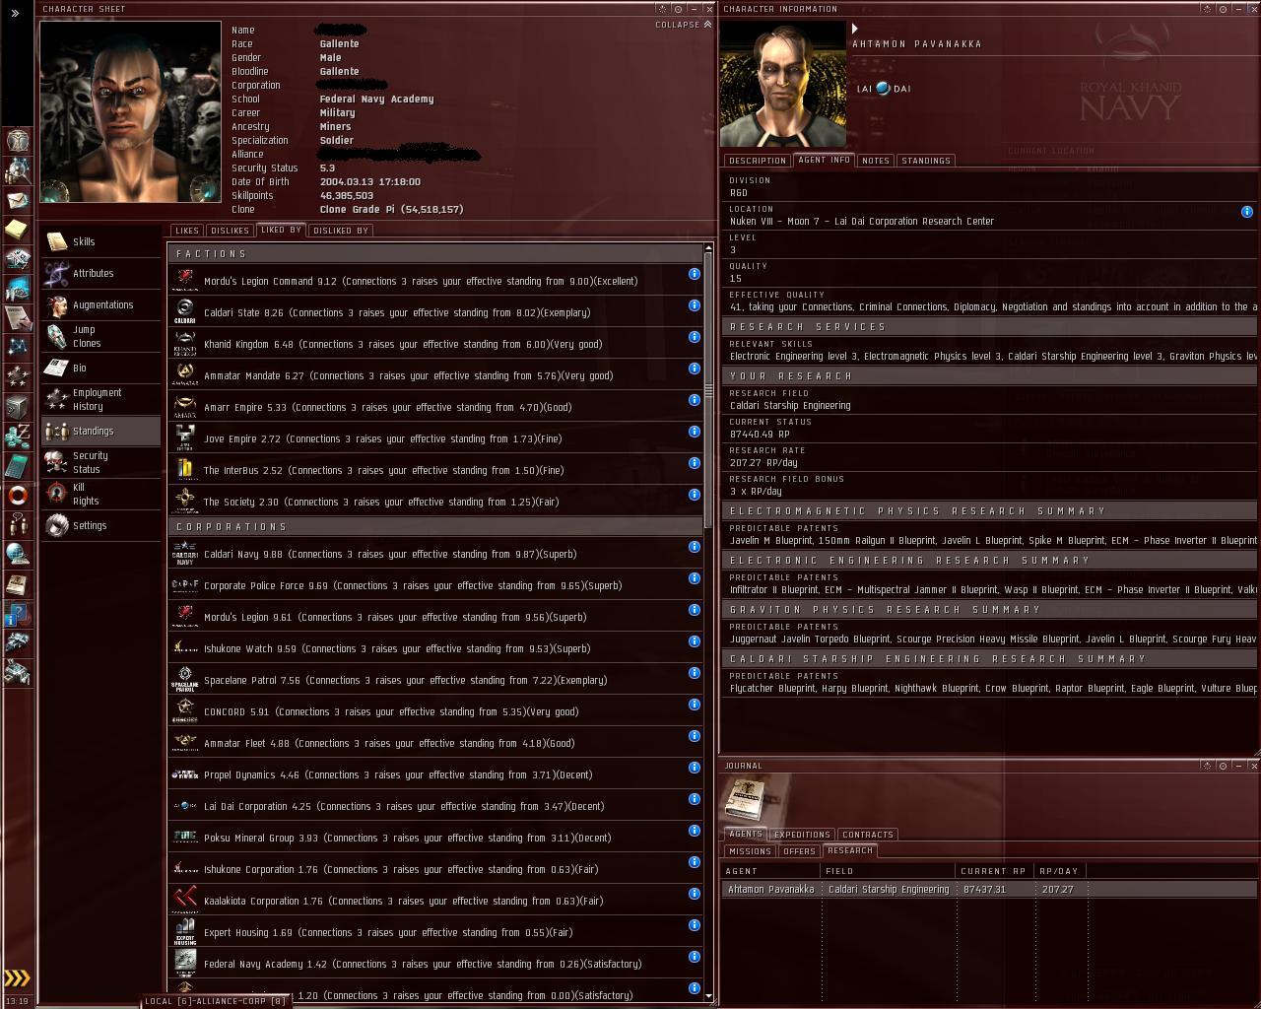1261x1009 pixels.
Task: Open Employment History section
Action: coord(100,399)
